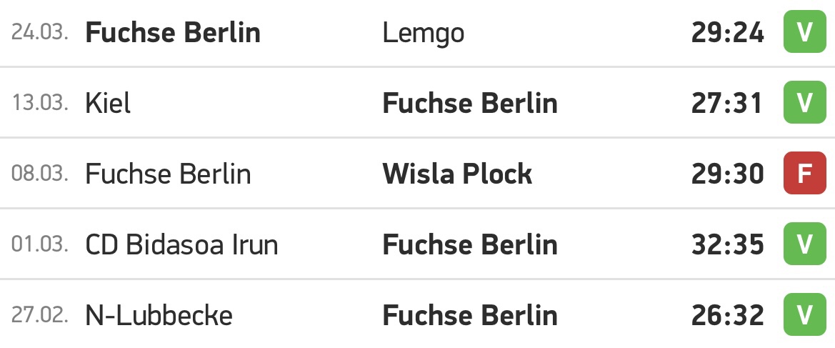Click the 08.03. match date
The width and height of the screenshot is (835, 348).
pos(40,174)
